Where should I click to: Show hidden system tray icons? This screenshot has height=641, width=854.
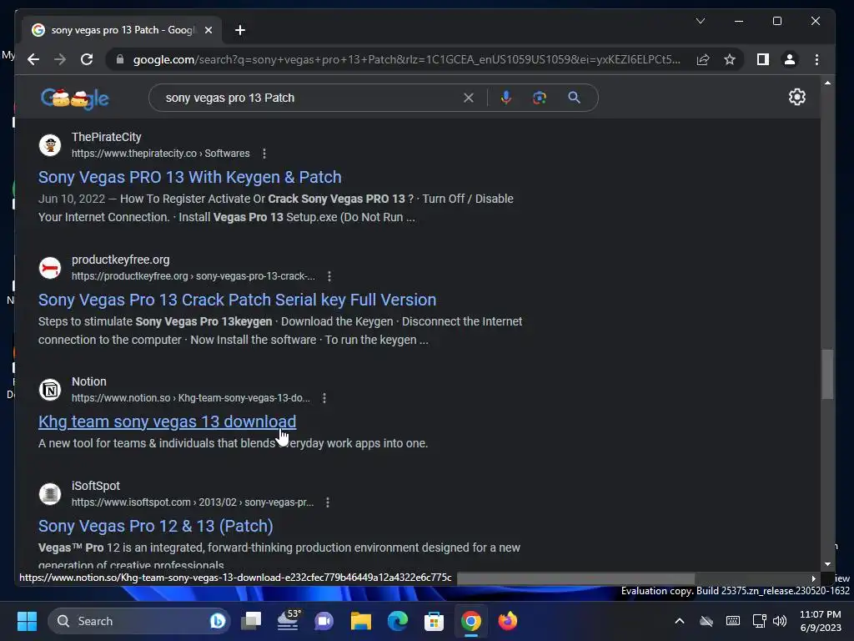click(x=680, y=621)
